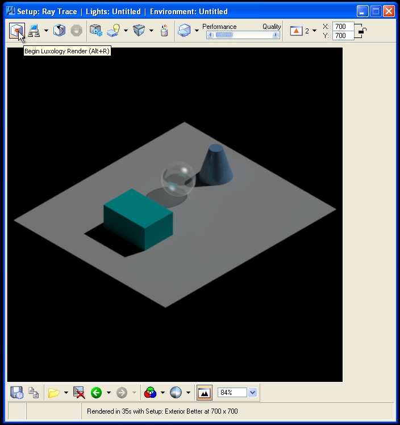Viewport: 400px width, 425px height.
Task: Click the greyed-out next image arrow
Action: (122, 393)
